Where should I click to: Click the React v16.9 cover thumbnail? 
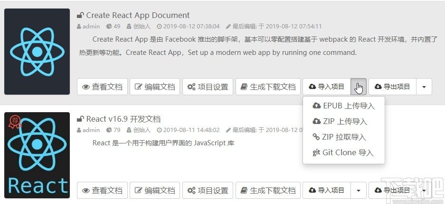click(x=37, y=155)
